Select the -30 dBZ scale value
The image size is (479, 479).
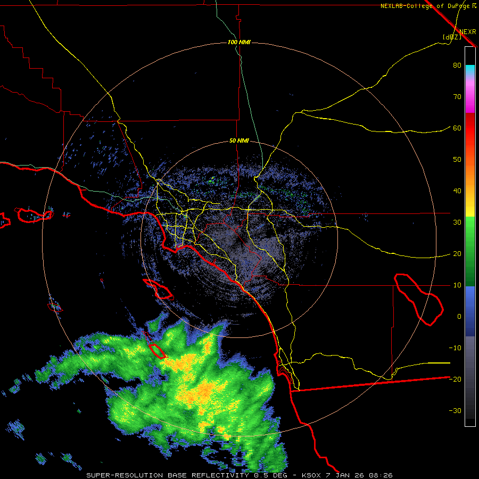pos(455,410)
